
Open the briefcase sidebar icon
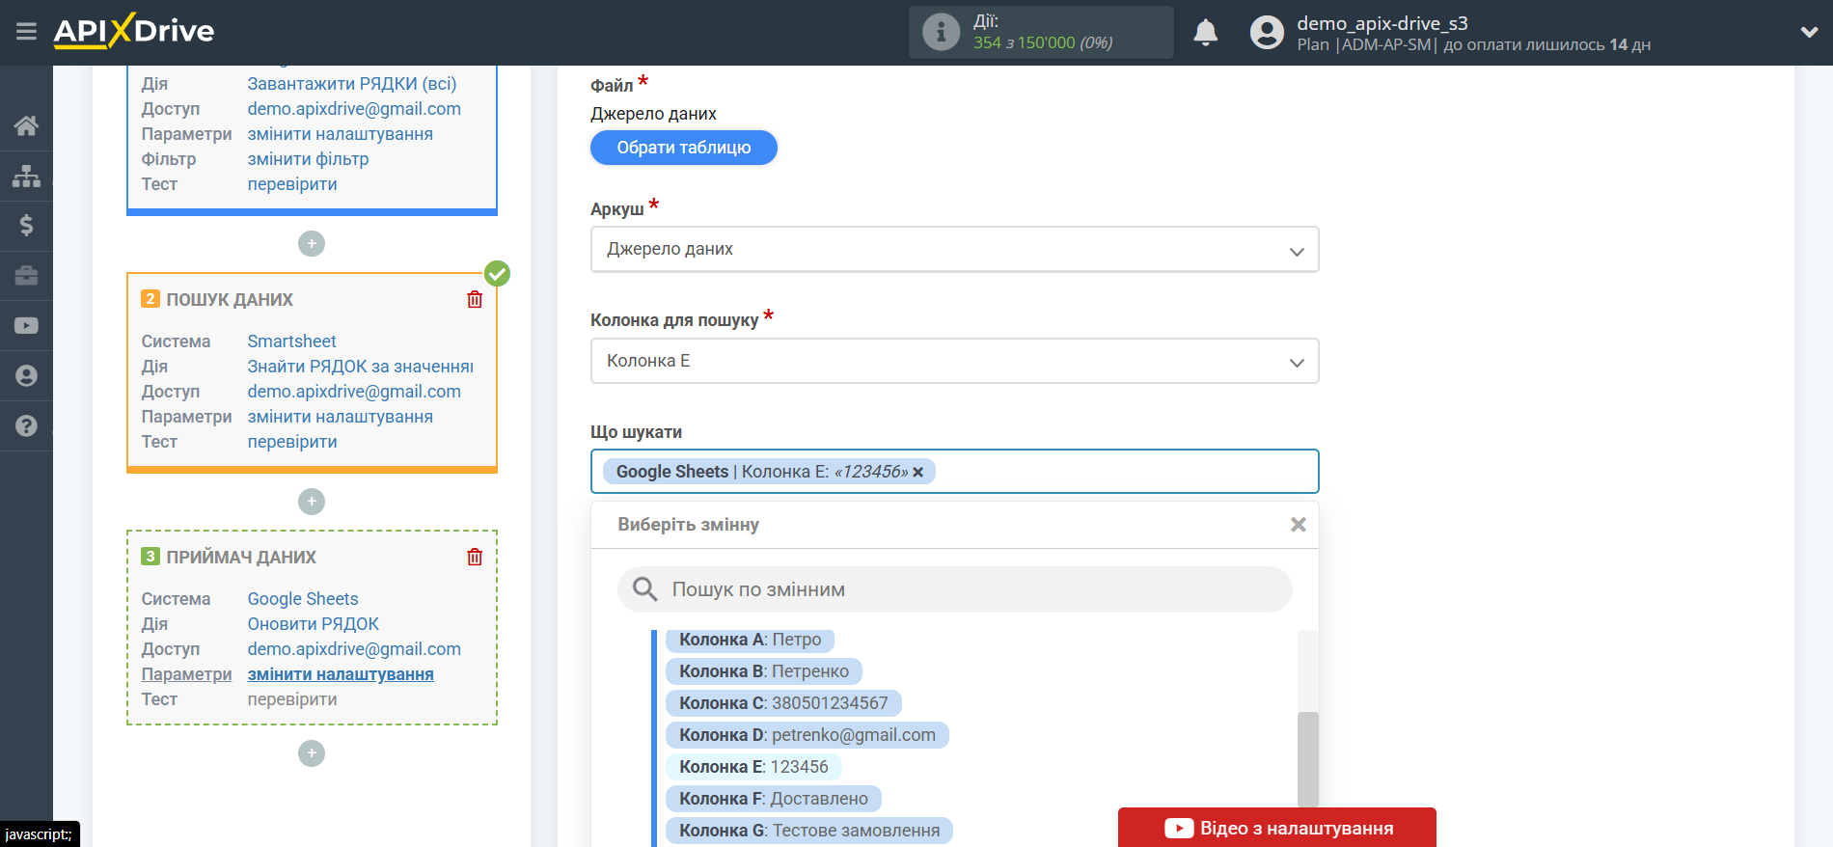click(26, 276)
